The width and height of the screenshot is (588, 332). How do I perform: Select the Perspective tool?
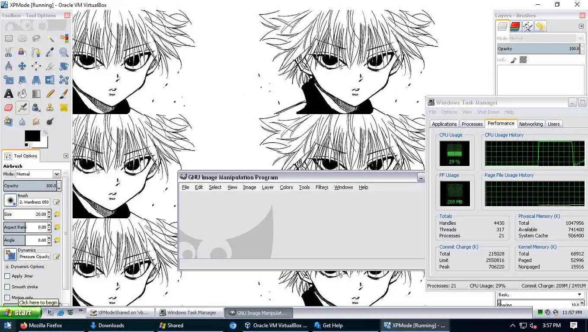coord(36,80)
